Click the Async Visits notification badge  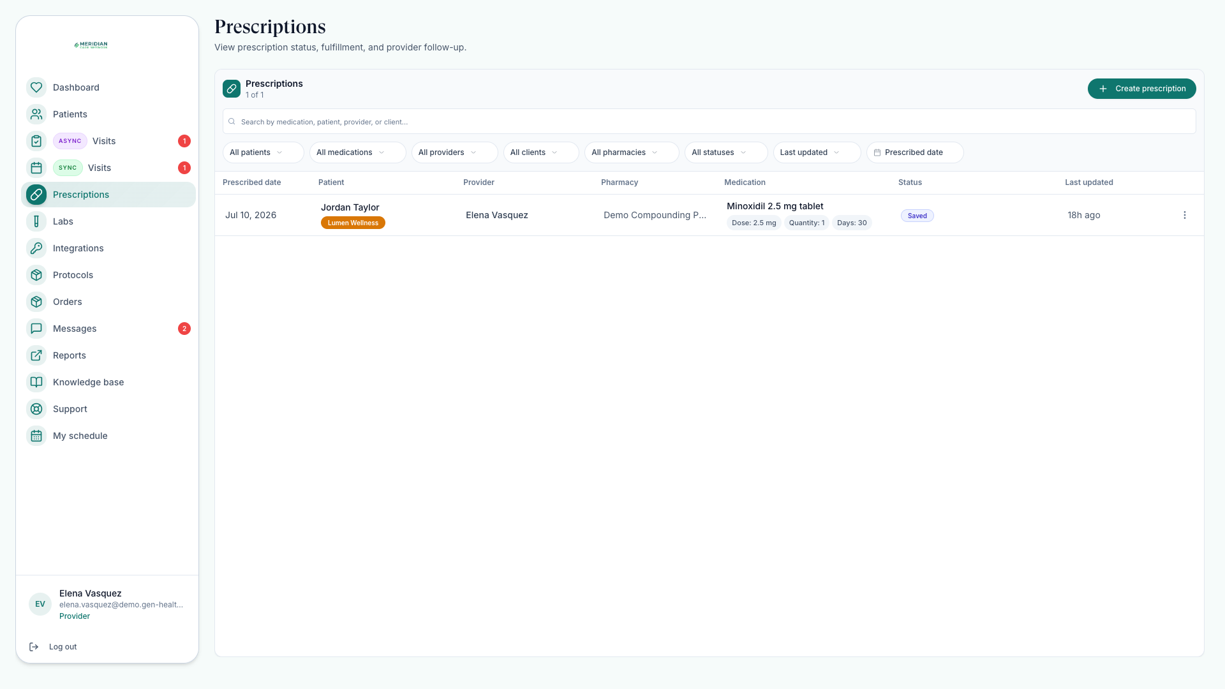[184, 141]
